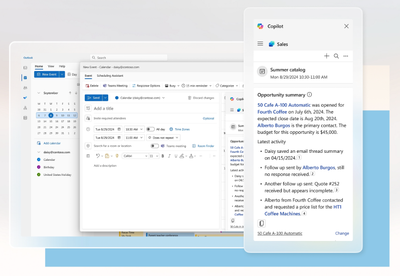Click the New Event button
400x276 pixels.
point(47,74)
